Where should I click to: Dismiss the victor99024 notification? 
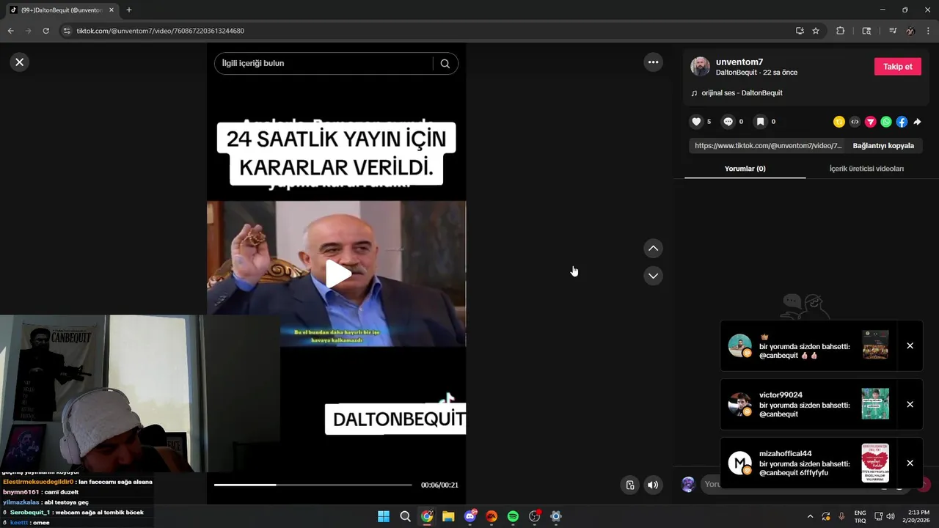pos(910,404)
